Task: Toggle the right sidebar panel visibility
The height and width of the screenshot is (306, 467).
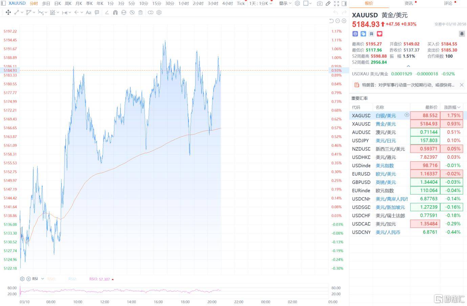Action: click(x=344, y=3)
